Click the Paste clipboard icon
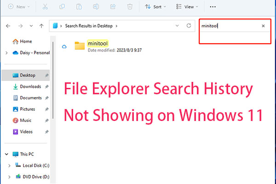This screenshot has width=276, height=184. 80,7
